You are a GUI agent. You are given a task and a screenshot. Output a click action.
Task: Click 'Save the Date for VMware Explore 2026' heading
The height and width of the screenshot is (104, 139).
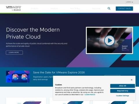click(59, 73)
